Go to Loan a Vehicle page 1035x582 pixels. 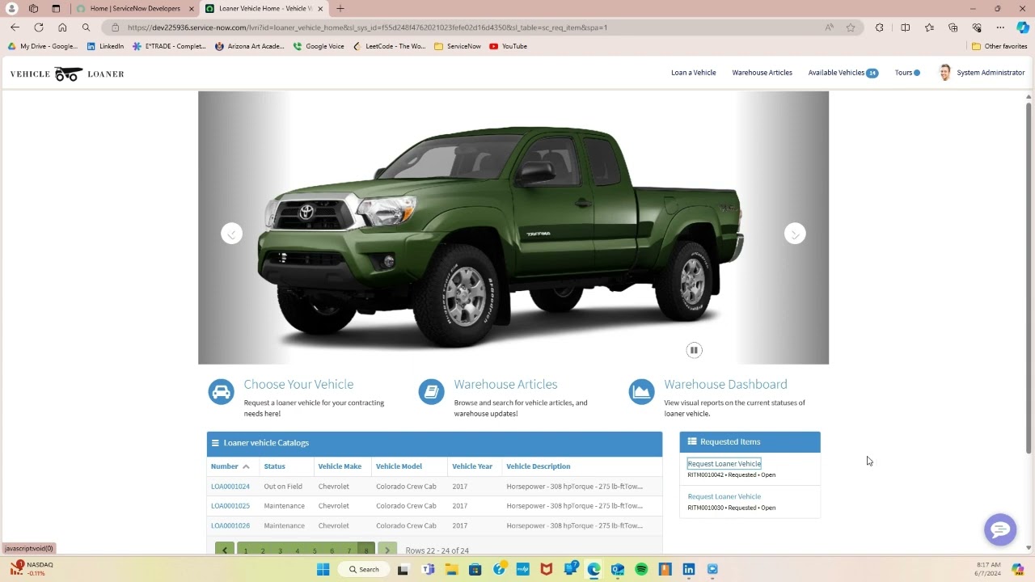[x=694, y=73]
